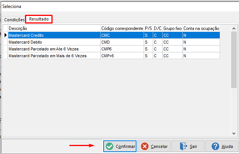This screenshot has height=154, width=239.
Task: Click the Grupo fixo column header
Action: [x=172, y=28]
